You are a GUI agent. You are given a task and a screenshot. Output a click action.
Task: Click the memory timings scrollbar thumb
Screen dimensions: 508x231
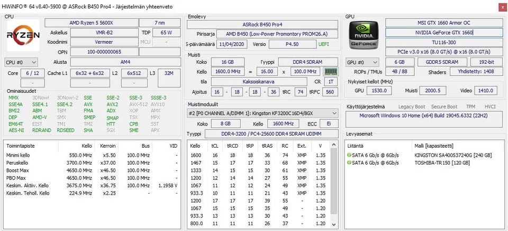(334, 181)
